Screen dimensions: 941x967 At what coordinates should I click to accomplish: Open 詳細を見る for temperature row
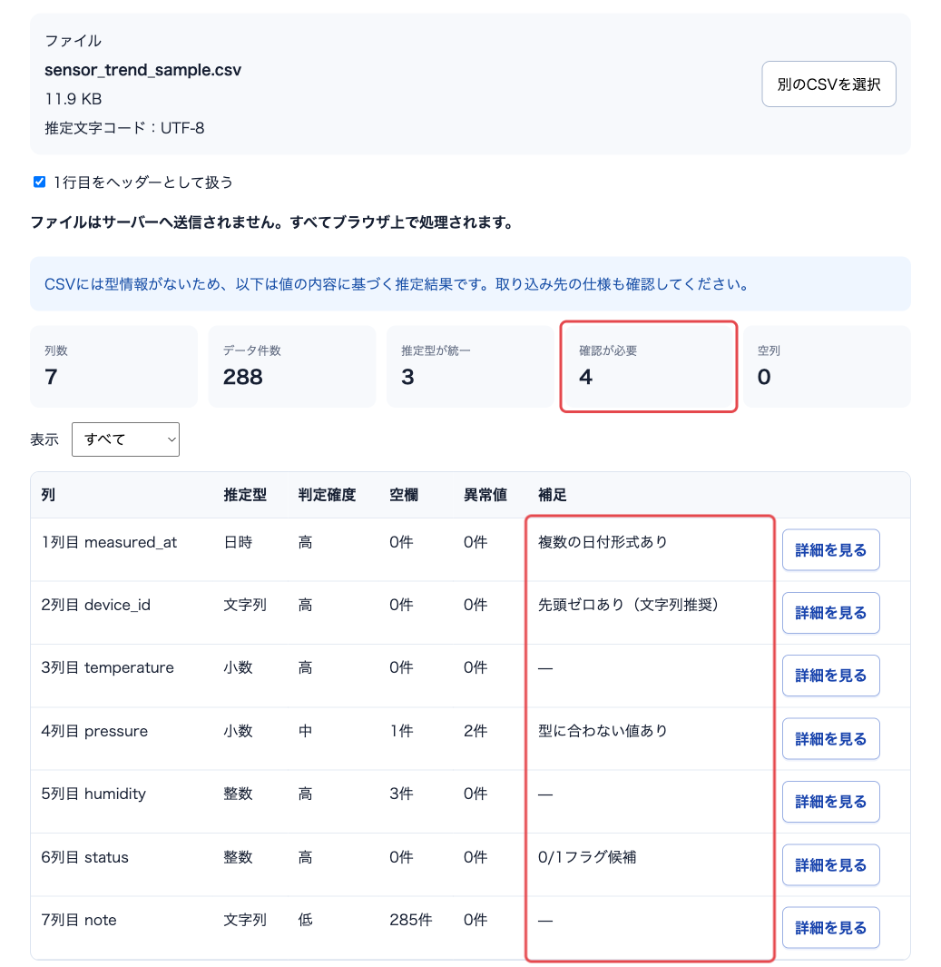[x=830, y=676]
